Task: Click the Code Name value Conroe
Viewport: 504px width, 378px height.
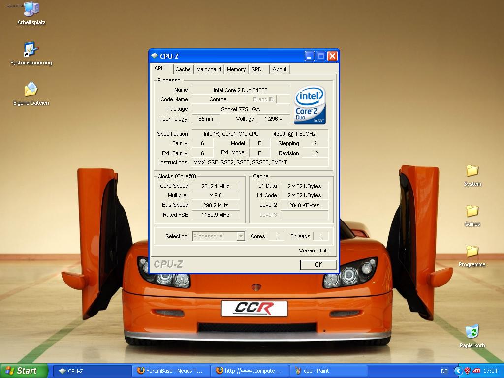Action: (218, 99)
